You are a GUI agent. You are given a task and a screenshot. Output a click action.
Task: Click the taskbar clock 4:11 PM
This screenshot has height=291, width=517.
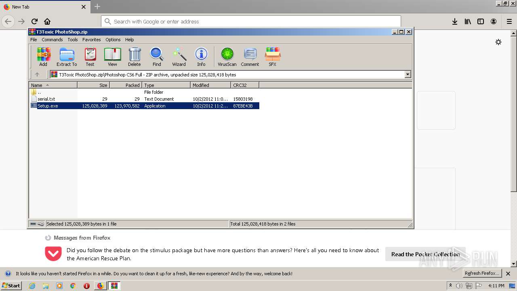click(x=496, y=286)
